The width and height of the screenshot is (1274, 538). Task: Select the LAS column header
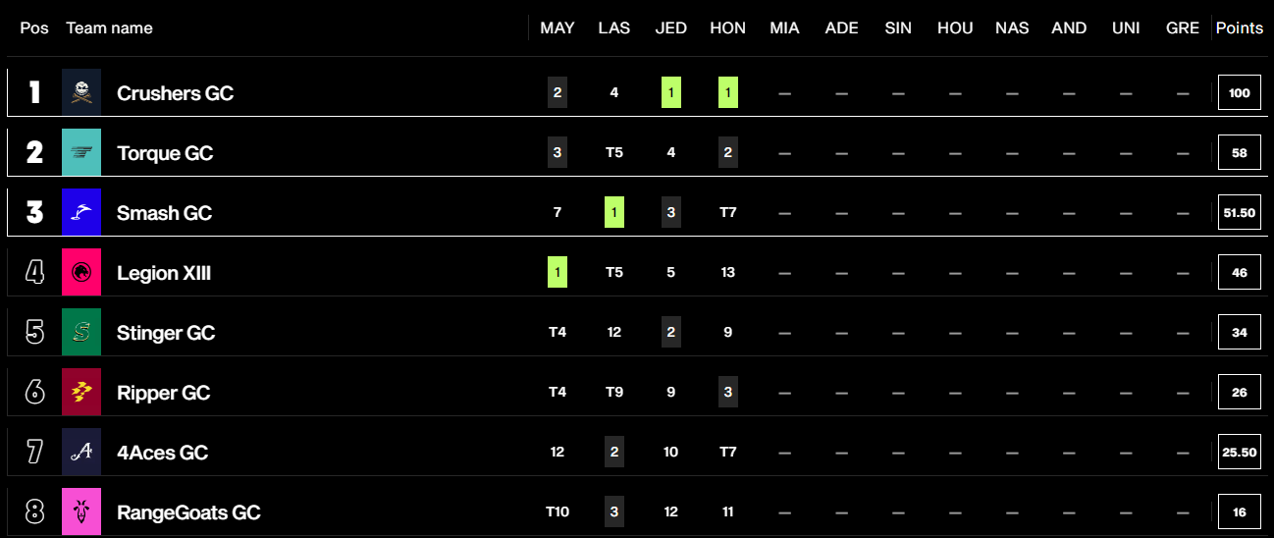click(614, 28)
